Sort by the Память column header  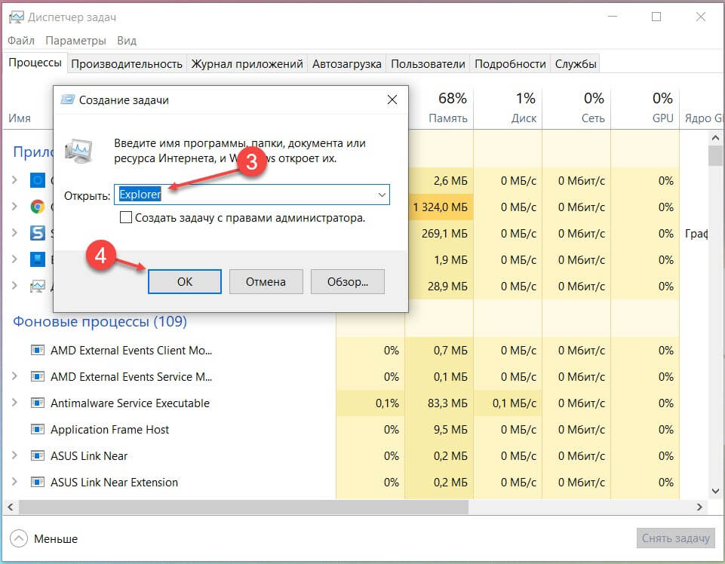(439, 108)
